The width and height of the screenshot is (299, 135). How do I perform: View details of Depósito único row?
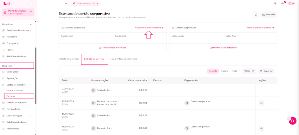[x=261, y=128]
